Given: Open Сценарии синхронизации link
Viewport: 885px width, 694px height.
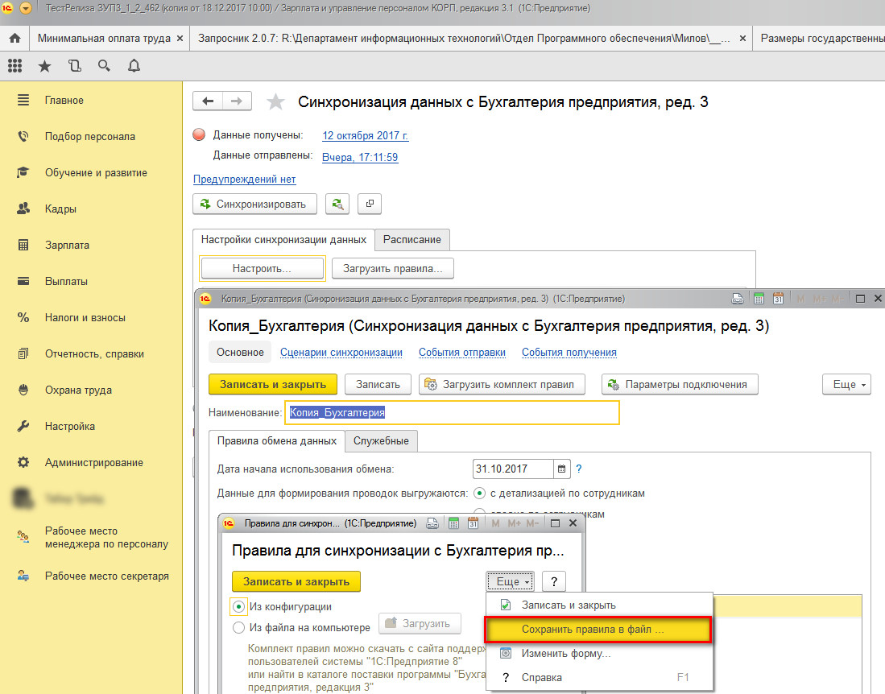Looking at the screenshot, I should pyautogui.click(x=341, y=352).
